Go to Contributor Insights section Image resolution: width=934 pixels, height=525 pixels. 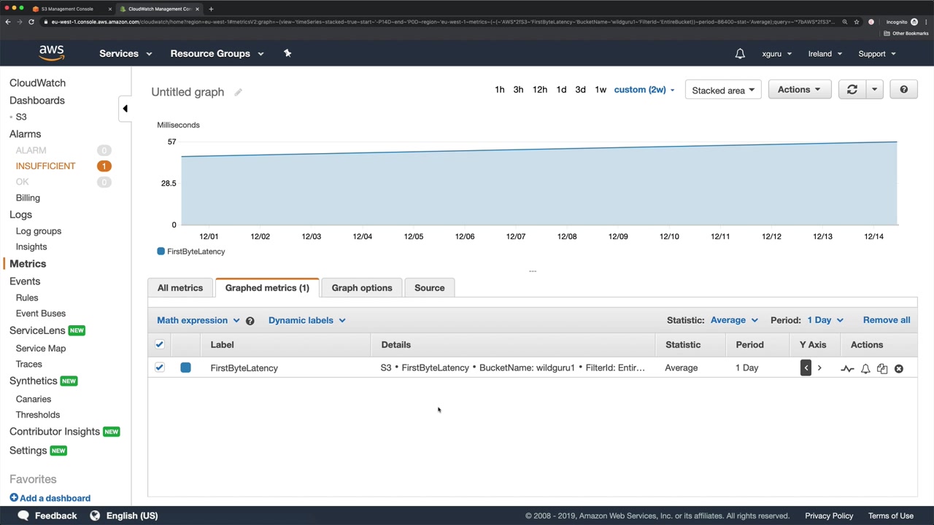(55, 432)
